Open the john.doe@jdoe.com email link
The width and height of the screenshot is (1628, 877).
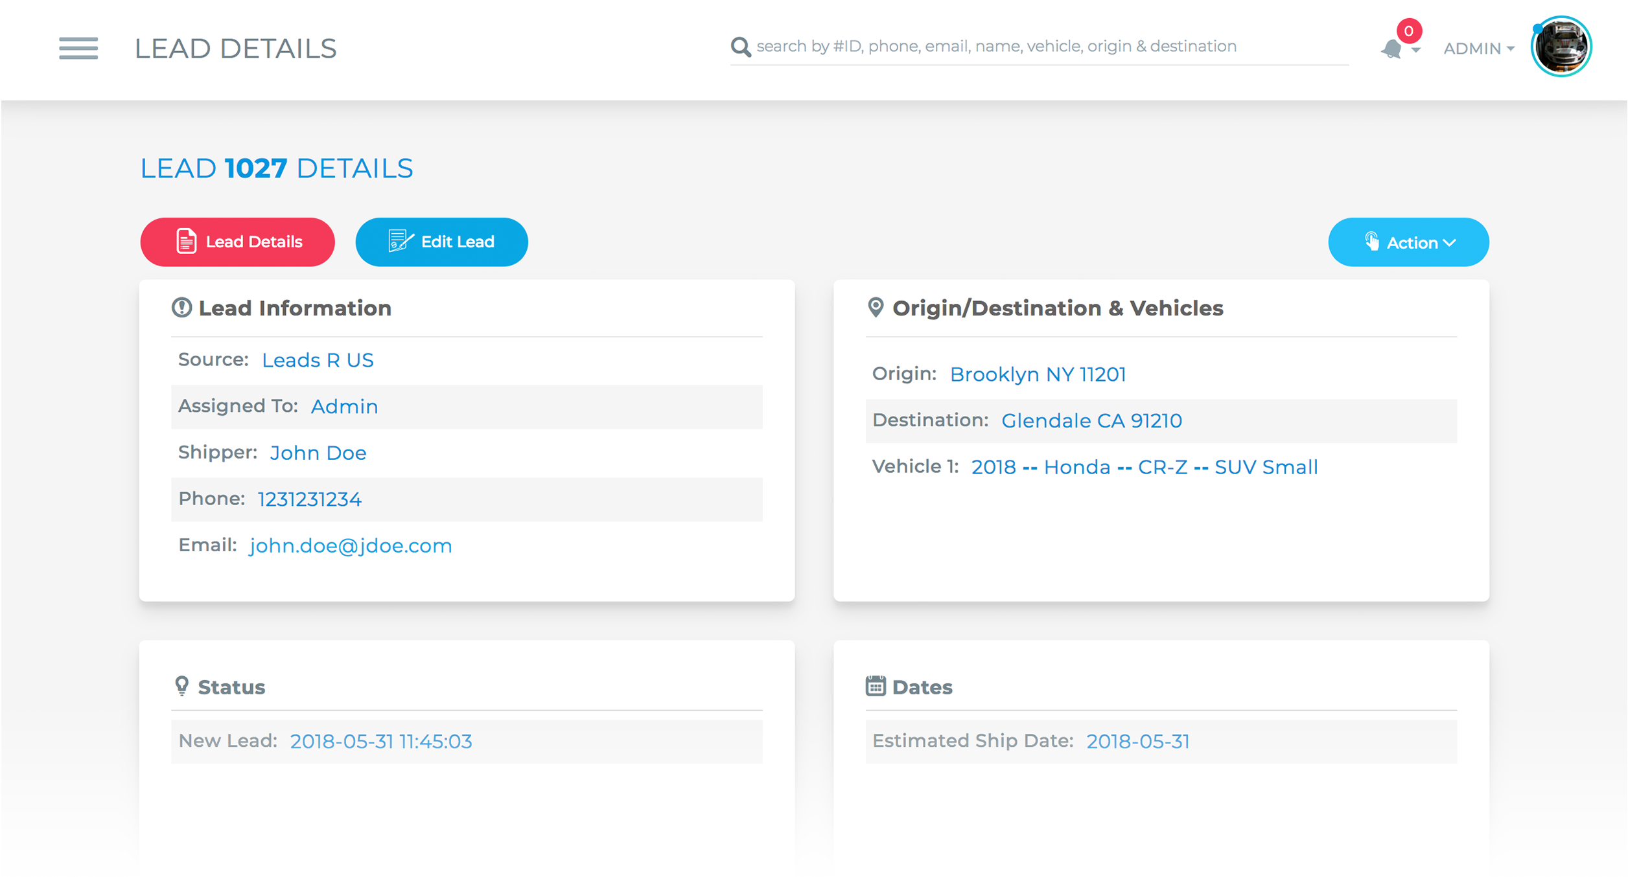coord(351,545)
